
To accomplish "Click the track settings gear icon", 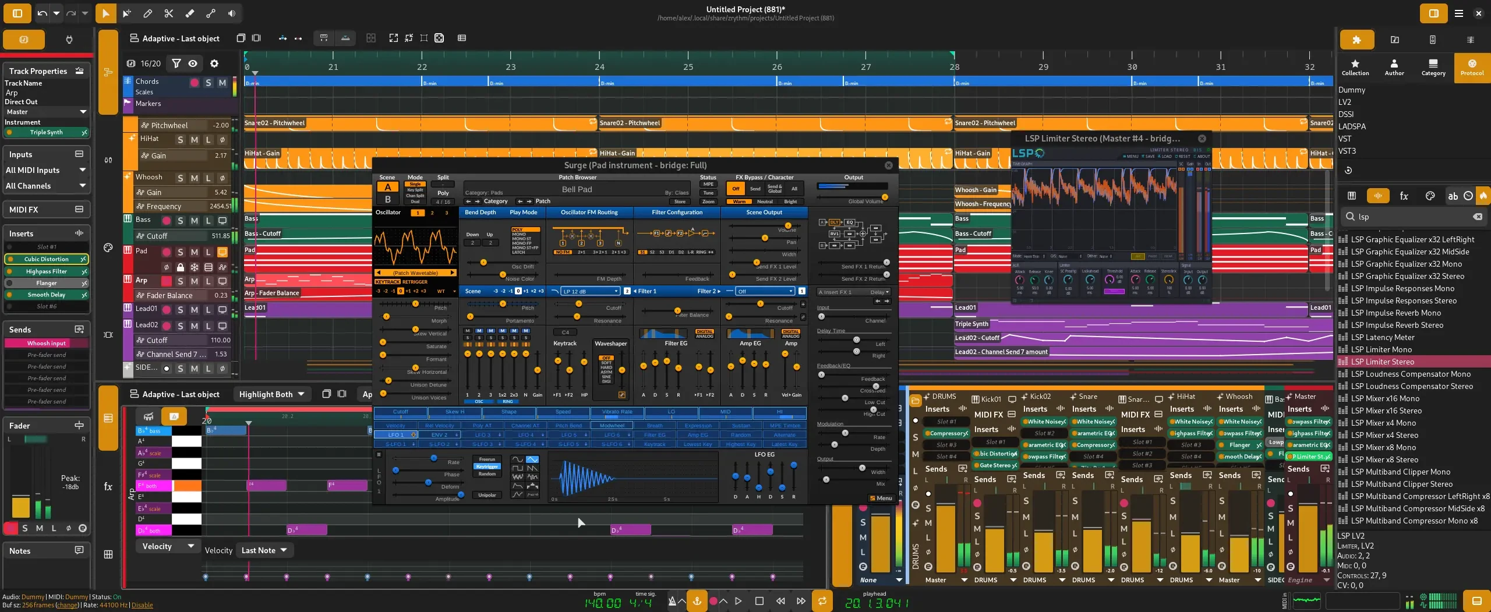I will (x=214, y=63).
